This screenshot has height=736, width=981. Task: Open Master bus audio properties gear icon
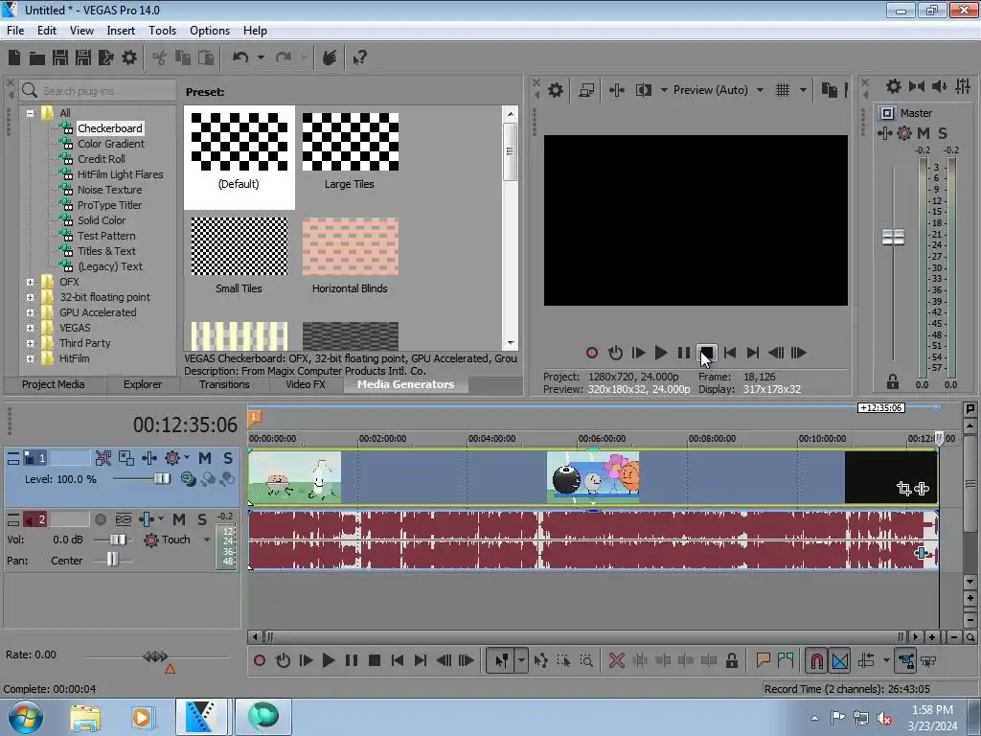coord(894,86)
